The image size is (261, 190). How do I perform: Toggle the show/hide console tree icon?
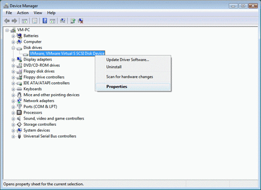click(24, 21)
